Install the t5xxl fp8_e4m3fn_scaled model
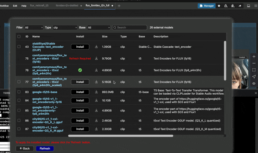 80,82
